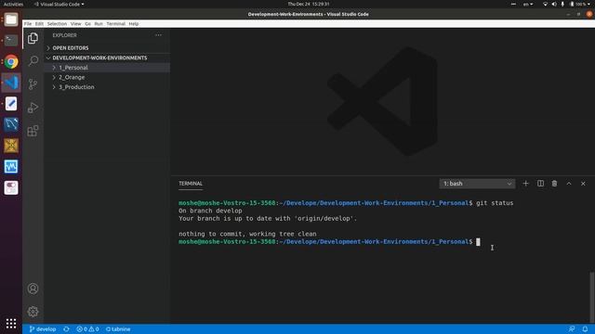Open the Extensions view icon
This screenshot has width=595, height=334.
click(33, 131)
